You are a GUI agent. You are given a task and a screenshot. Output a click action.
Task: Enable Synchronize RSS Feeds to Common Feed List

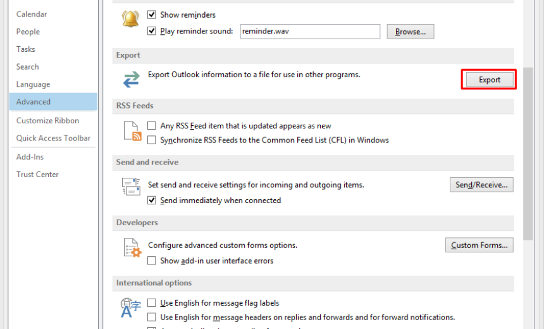152,140
